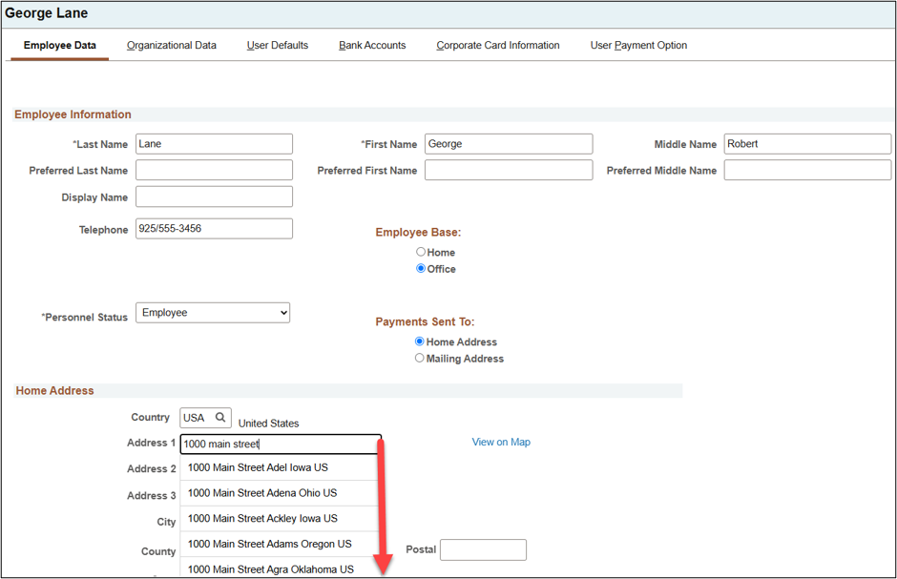Edit the Last Name field
This screenshot has width=897, height=579.
[x=214, y=144]
